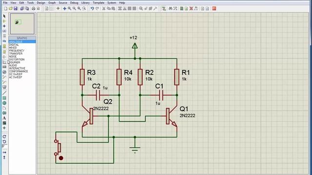This screenshot has width=312, height=175.
Task: Click the +12 power terminal
Action: (x=135, y=46)
